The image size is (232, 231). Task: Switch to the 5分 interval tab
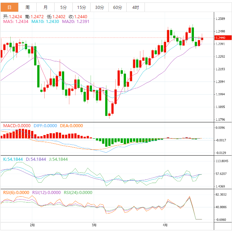63,7
